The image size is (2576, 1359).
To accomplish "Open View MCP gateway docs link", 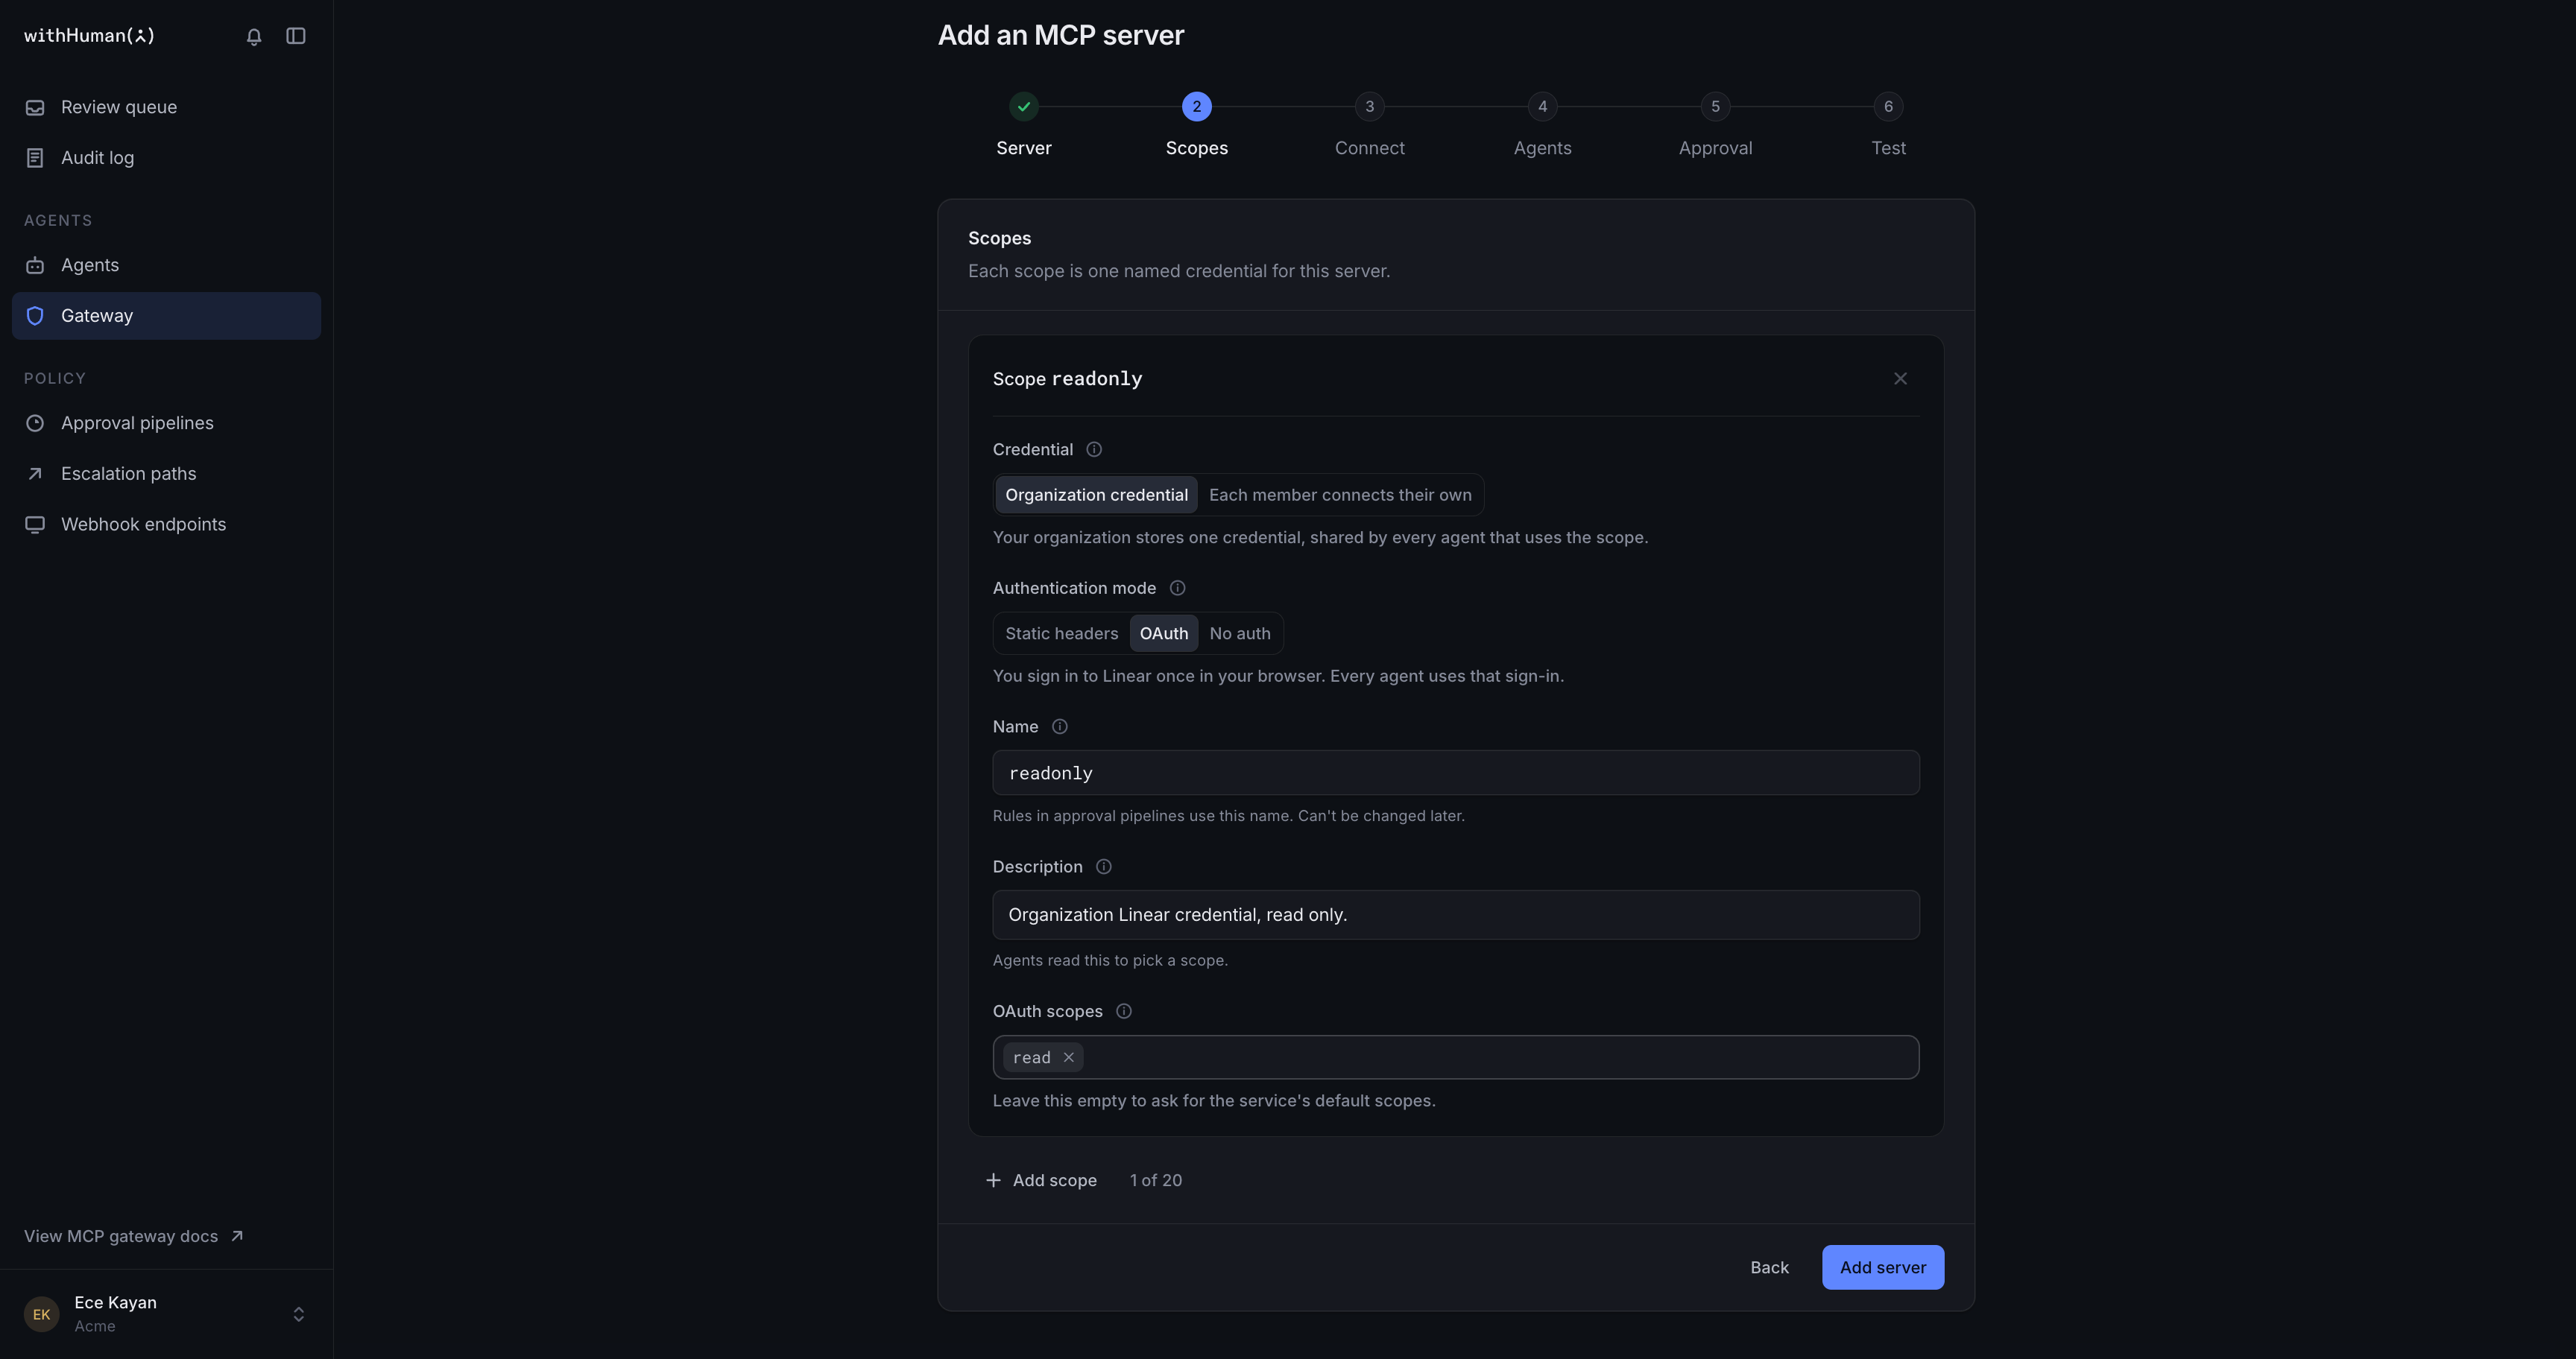I will (x=134, y=1236).
